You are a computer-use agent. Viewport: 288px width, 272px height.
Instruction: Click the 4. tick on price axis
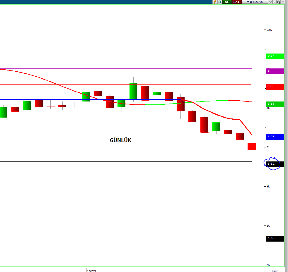point(268,265)
